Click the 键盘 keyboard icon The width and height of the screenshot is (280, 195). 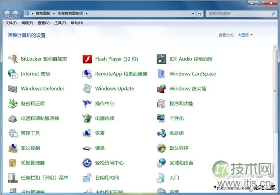coord(87,148)
